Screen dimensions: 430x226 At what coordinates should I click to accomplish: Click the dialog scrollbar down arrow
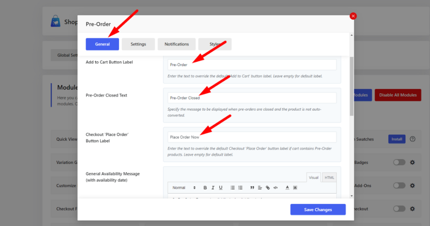click(351, 196)
